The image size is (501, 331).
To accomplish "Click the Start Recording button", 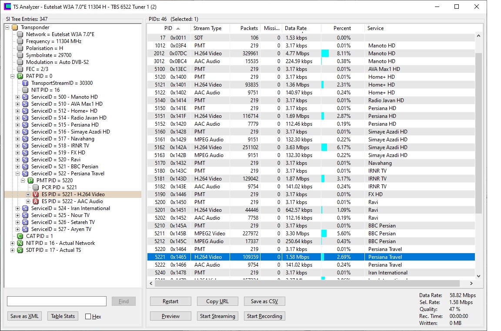I will coord(264,316).
